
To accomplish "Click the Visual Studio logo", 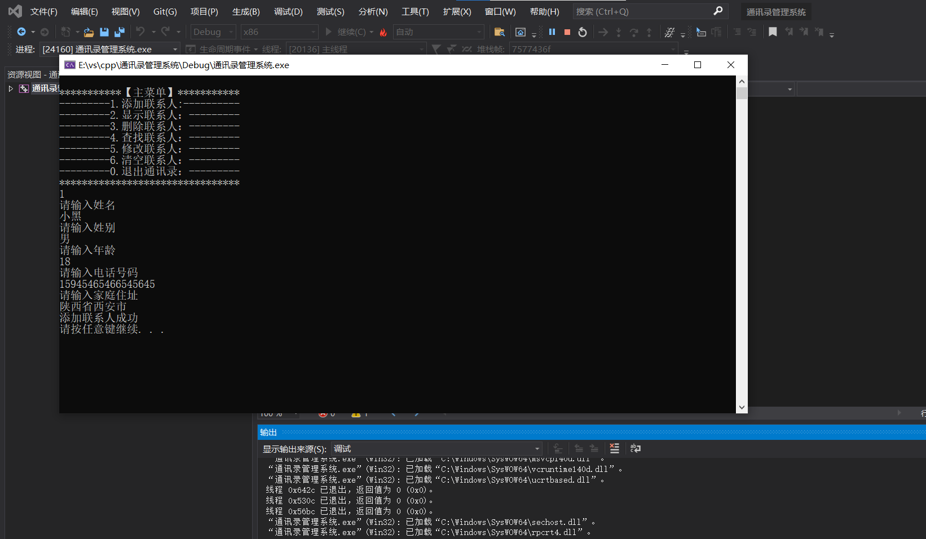I will point(15,11).
